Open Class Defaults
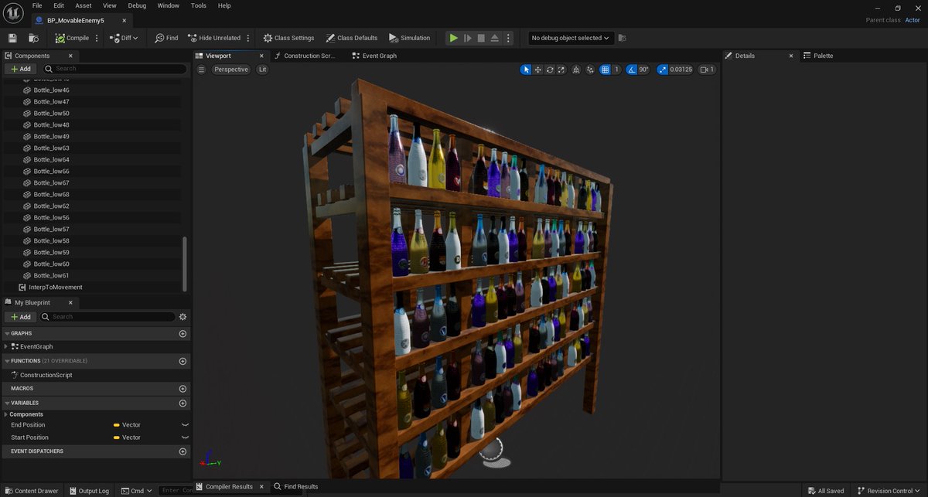Viewport: 928px width, 497px height. 352,38
